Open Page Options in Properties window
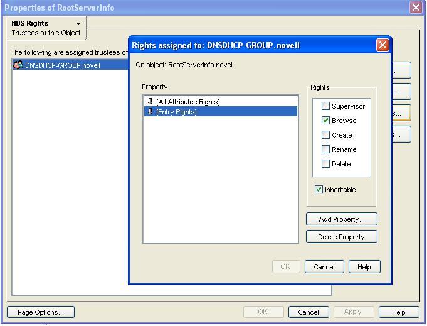427x326 pixels. (41, 312)
